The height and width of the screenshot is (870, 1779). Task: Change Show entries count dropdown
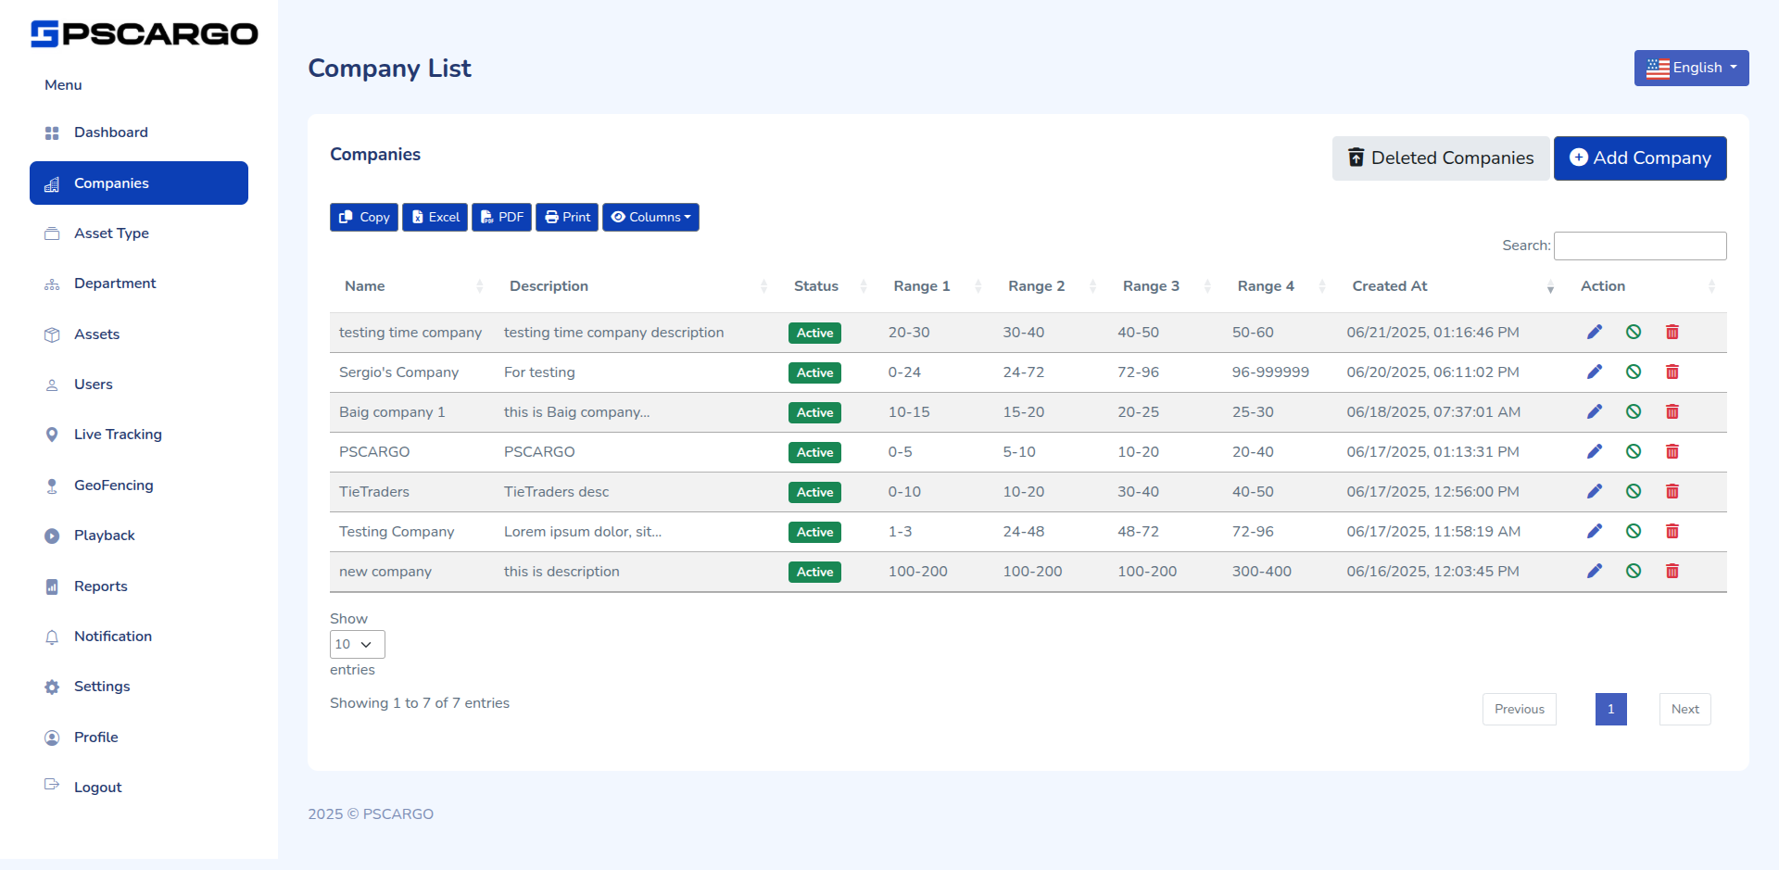(x=356, y=644)
